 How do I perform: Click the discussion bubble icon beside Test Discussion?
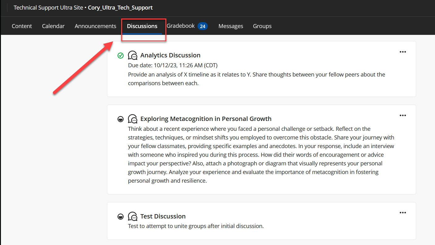pos(133,216)
